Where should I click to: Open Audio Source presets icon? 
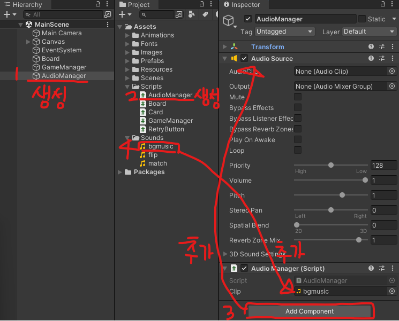click(x=382, y=58)
